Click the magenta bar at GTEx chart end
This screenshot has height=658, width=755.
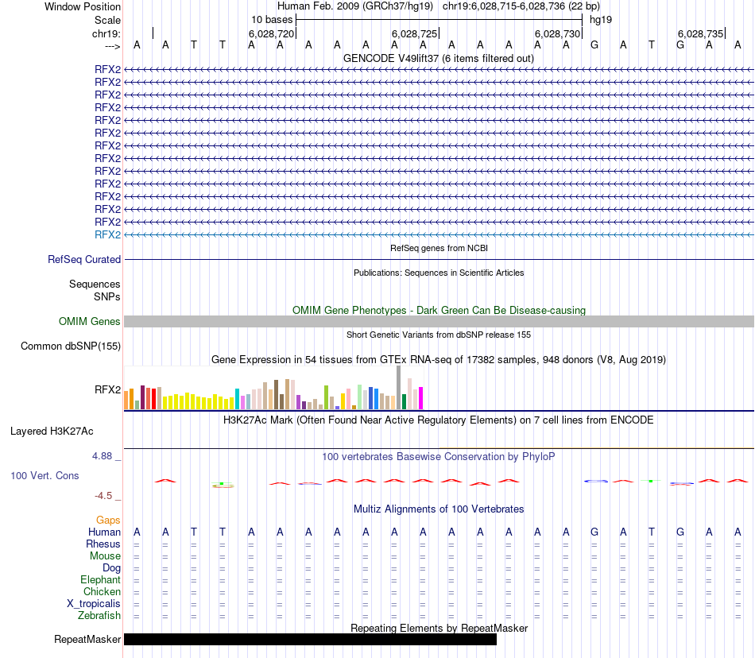click(x=421, y=398)
